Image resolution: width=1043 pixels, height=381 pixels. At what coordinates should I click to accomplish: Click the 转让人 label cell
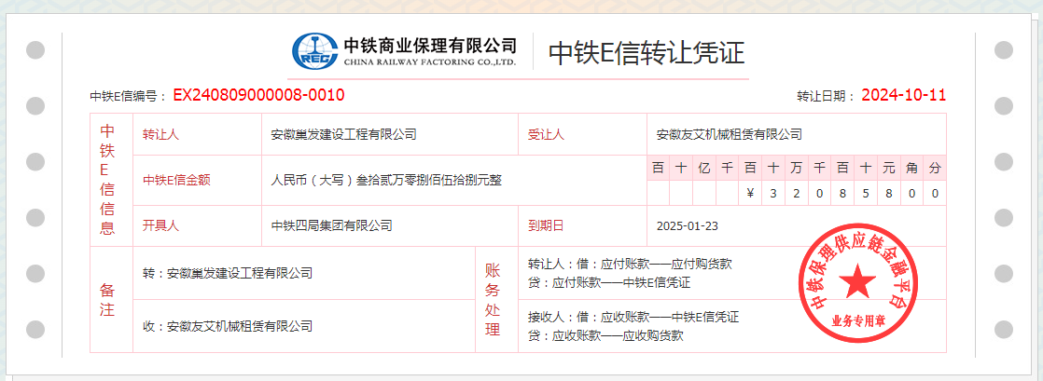160,134
